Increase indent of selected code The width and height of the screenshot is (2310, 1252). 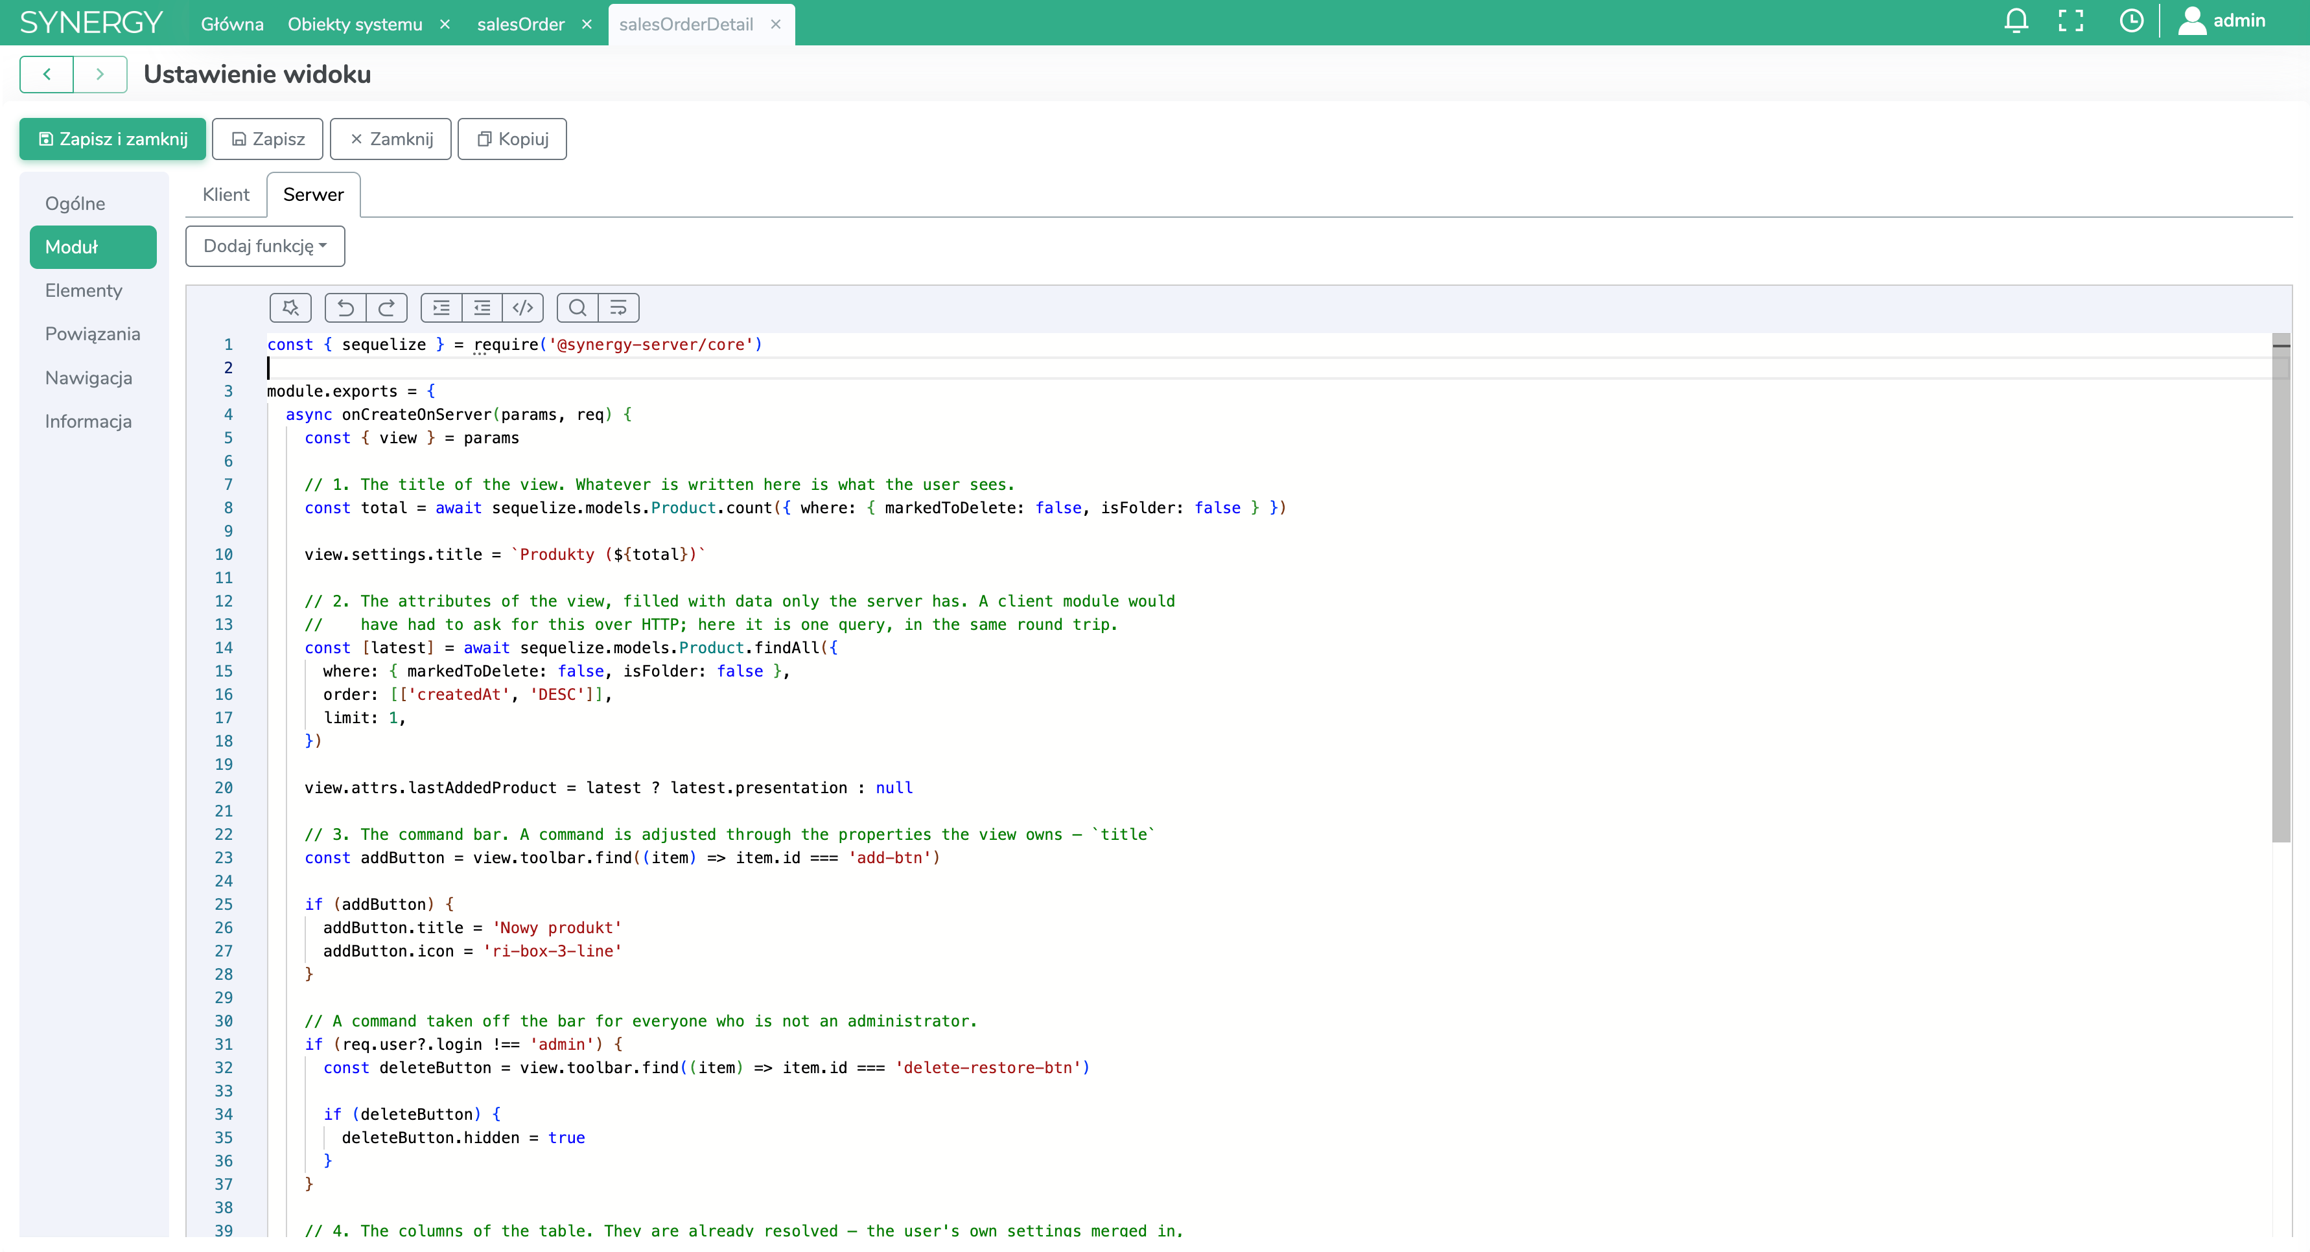tap(441, 308)
